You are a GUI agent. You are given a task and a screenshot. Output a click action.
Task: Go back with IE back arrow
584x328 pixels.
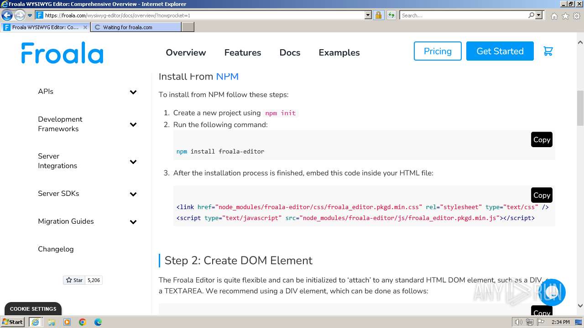[7, 15]
